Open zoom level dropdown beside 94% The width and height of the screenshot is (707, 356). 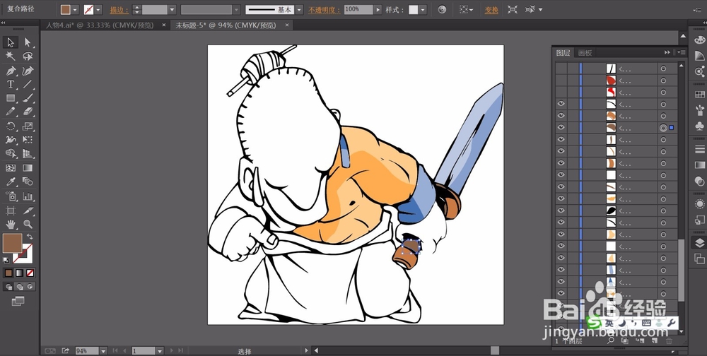[x=103, y=350]
